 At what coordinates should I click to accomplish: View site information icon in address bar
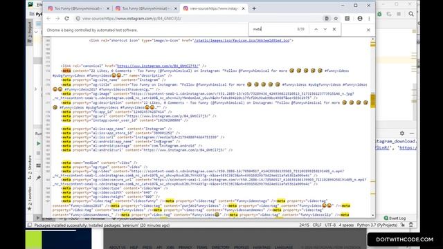click(78, 19)
